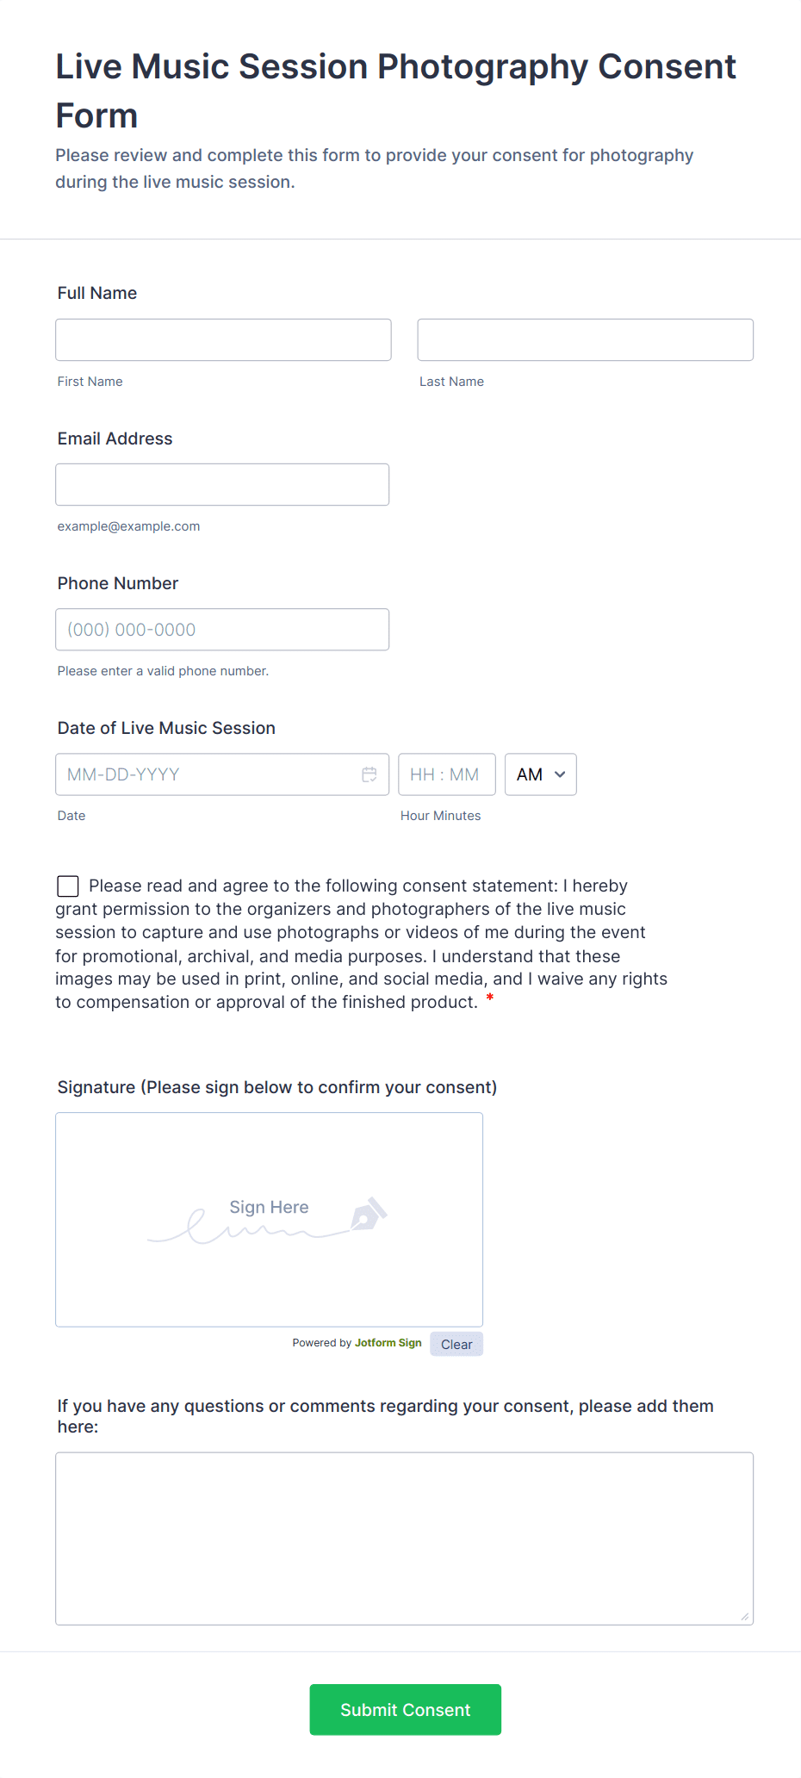
Task: Open the calendar icon in Date field
Action: [369, 774]
